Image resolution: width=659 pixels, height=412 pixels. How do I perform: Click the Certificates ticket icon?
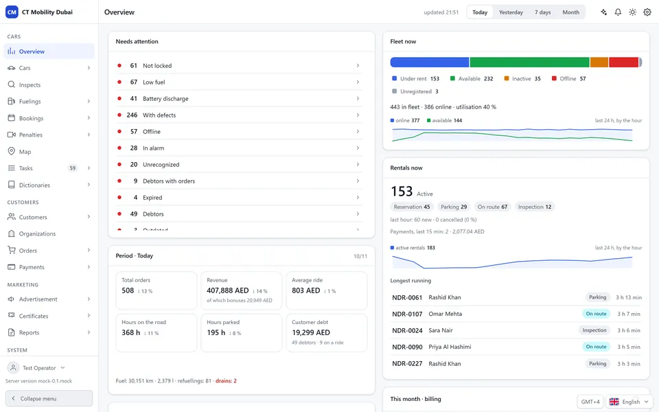click(x=12, y=316)
